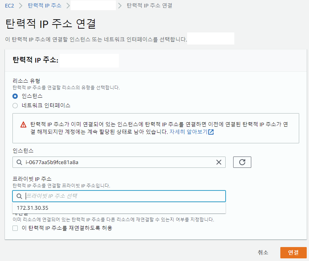Click the magnifier icon in the private IP field
309x261 pixels.
click(19, 196)
